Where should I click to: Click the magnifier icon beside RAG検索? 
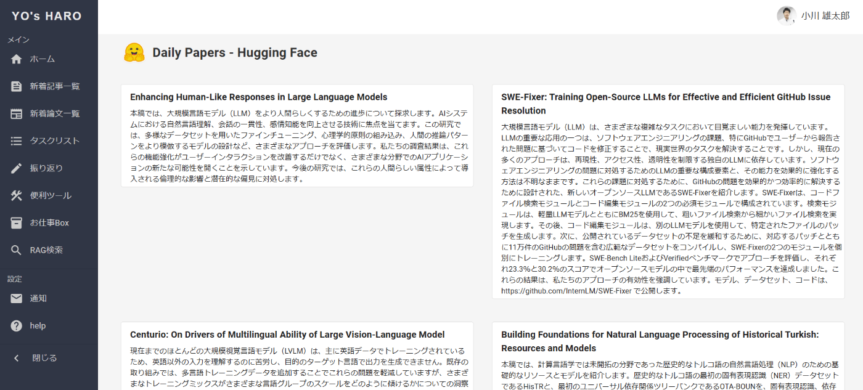click(17, 250)
